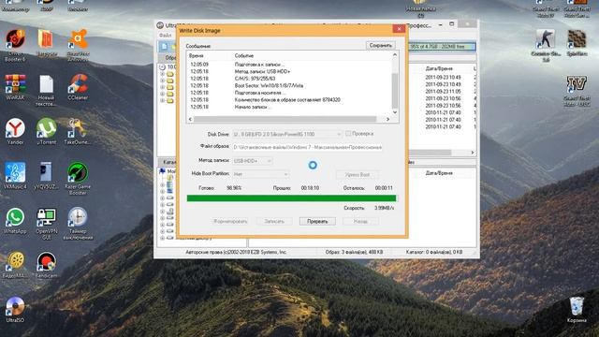Click the Событие column header in the log
This screenshot has width=599, height=337.
tap(244, 56)
